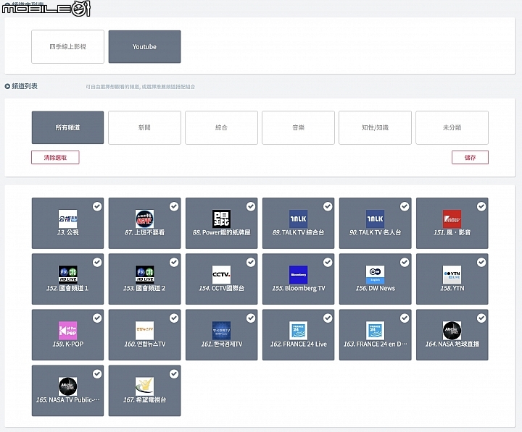
Task: Click the 163. FRANCE 24 en D… label
Action: coord(376,344)
